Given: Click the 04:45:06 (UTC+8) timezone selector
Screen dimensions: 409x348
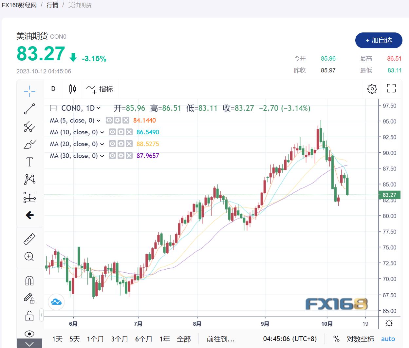Looking at the screenshot, I should [290, 339].
